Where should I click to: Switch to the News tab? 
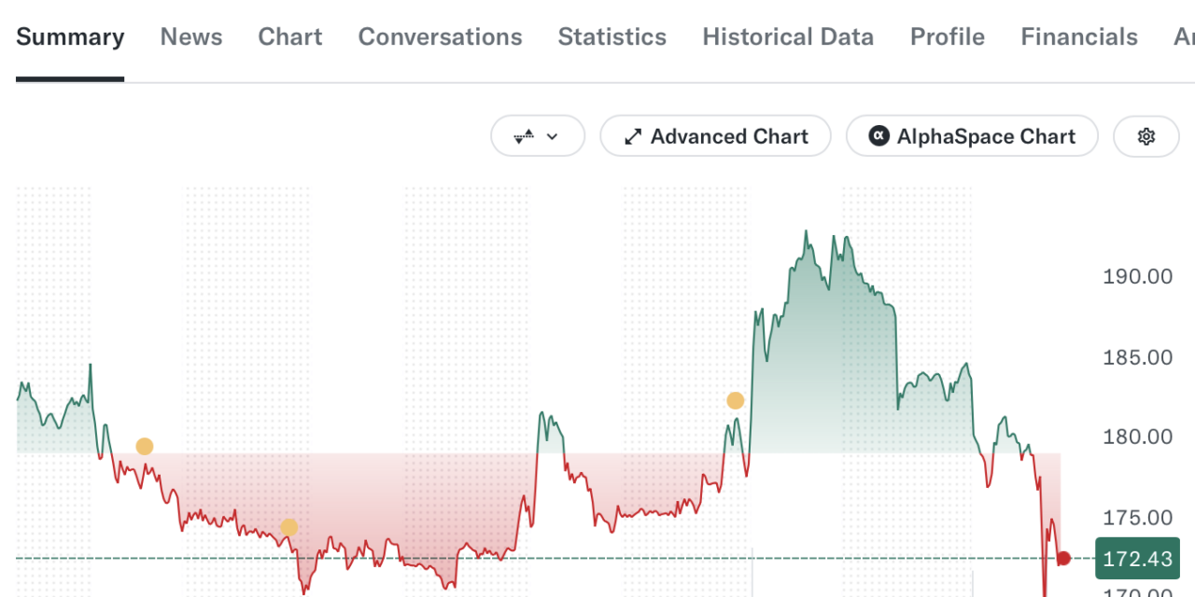[x=191, y=37]
